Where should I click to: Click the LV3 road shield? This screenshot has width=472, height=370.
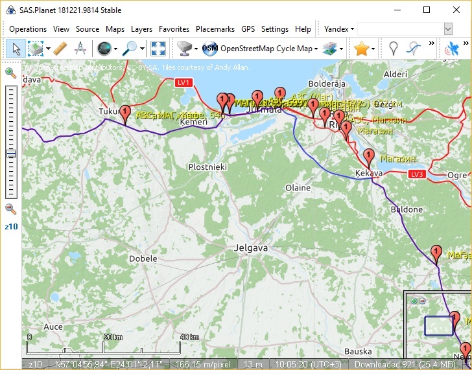tap(417, 174)
